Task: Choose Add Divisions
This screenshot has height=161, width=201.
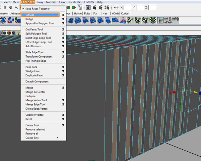Action: pyautogui.click(x=33, y=46)
